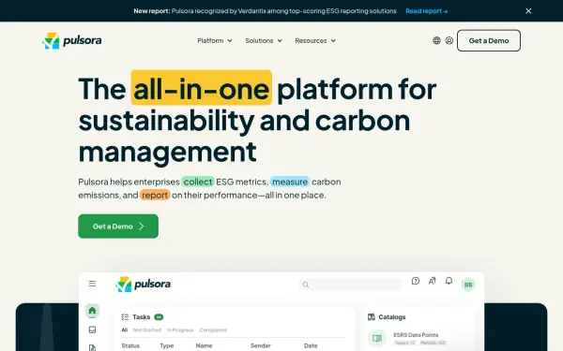Click the Sender column header
The height and width of the screenshot is (351, 563).
click(x=260, y=345)
